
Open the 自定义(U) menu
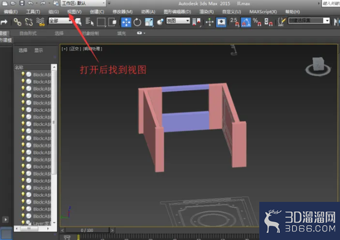231,12
